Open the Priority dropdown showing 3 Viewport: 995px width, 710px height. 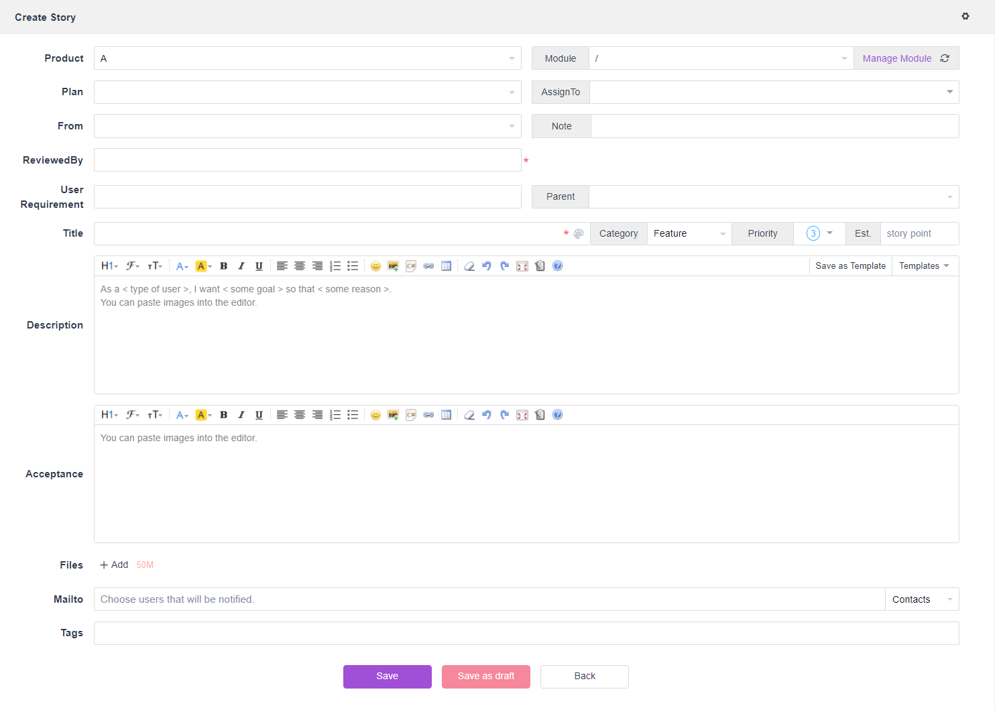click(x=819, y=233)
